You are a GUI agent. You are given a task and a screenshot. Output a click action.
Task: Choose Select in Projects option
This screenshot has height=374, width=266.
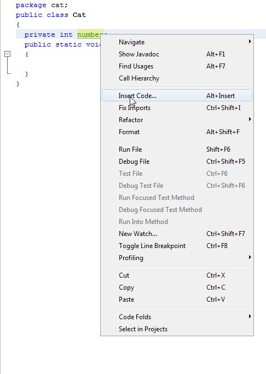tap(177, 329)
